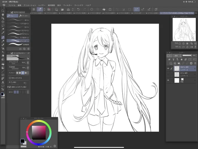
Task: Open the hamburger menu in the command bar
Action: tap(34, 9)
